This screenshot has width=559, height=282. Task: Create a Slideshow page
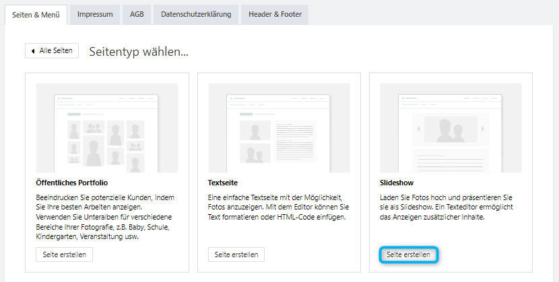pyautogui.click(x=408, y=254)
